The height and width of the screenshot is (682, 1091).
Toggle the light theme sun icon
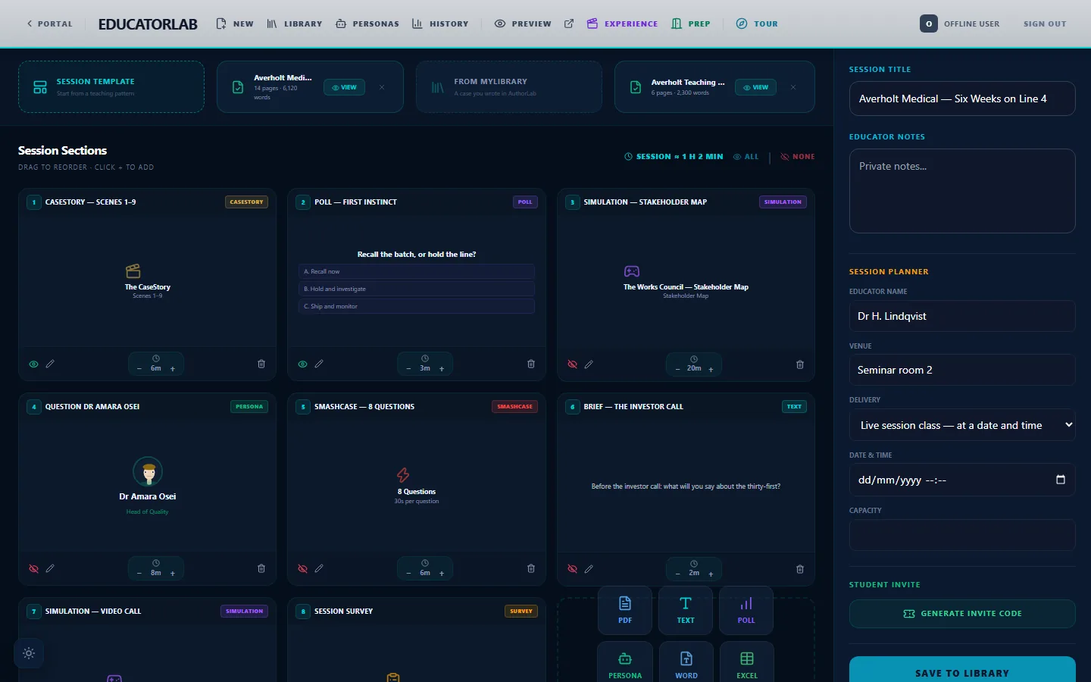click(29, 653)
